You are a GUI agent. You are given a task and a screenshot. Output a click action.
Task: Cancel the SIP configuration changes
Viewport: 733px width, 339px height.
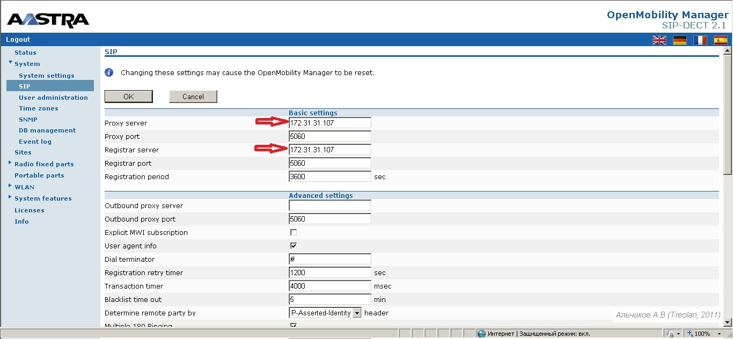[x=193, y=96]
